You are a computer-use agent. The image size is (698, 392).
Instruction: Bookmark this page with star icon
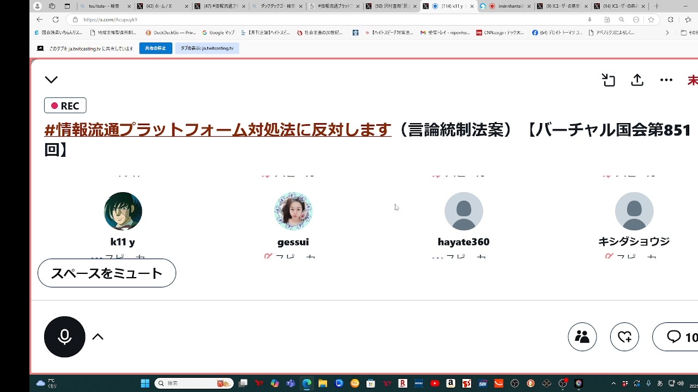click(651, 20)
